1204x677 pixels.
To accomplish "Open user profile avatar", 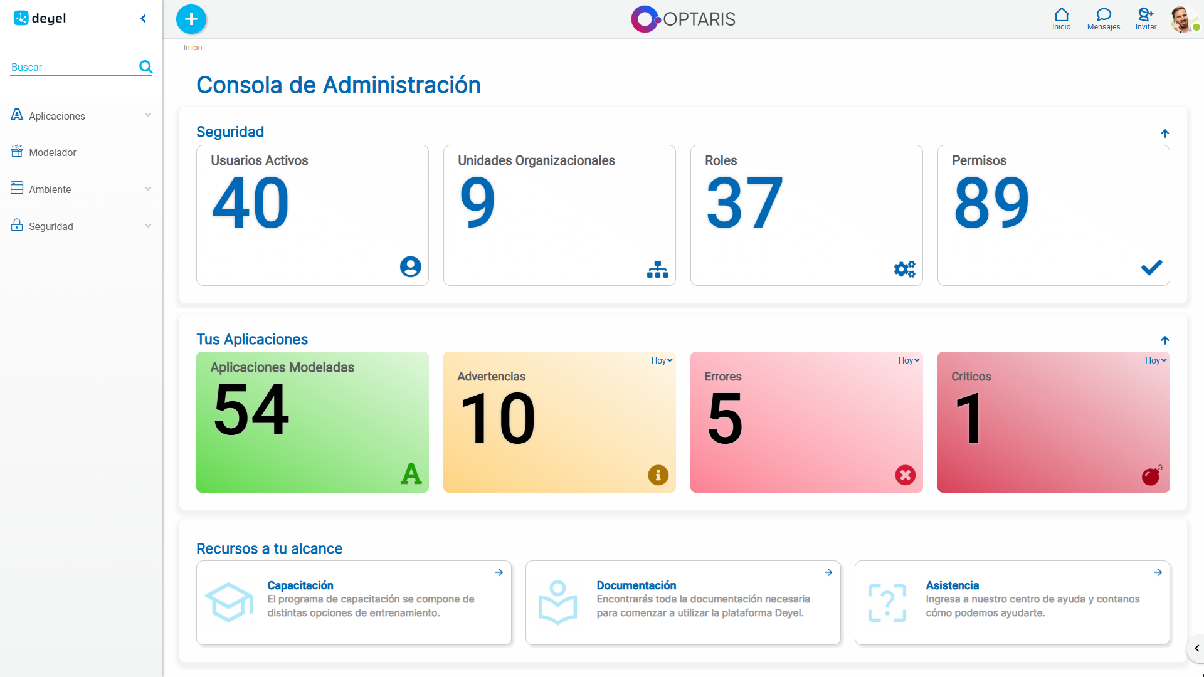I will (1182, 19).
